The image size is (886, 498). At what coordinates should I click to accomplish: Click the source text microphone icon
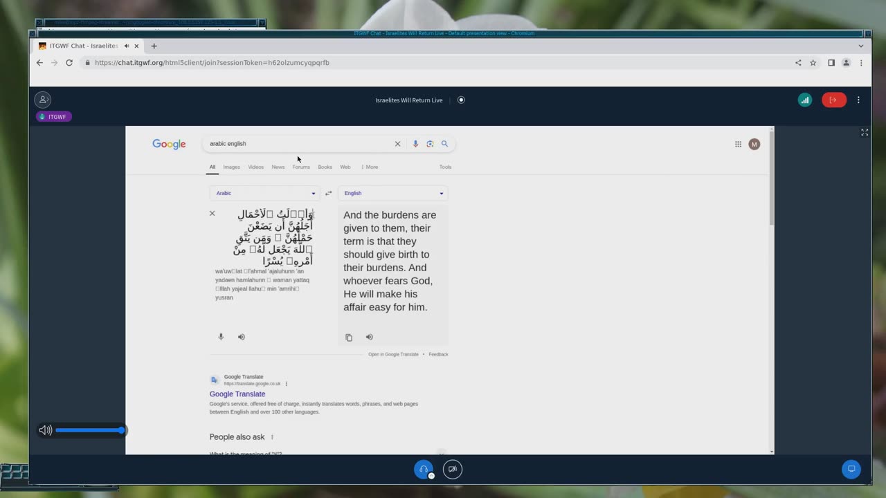[x=221, y=337]
